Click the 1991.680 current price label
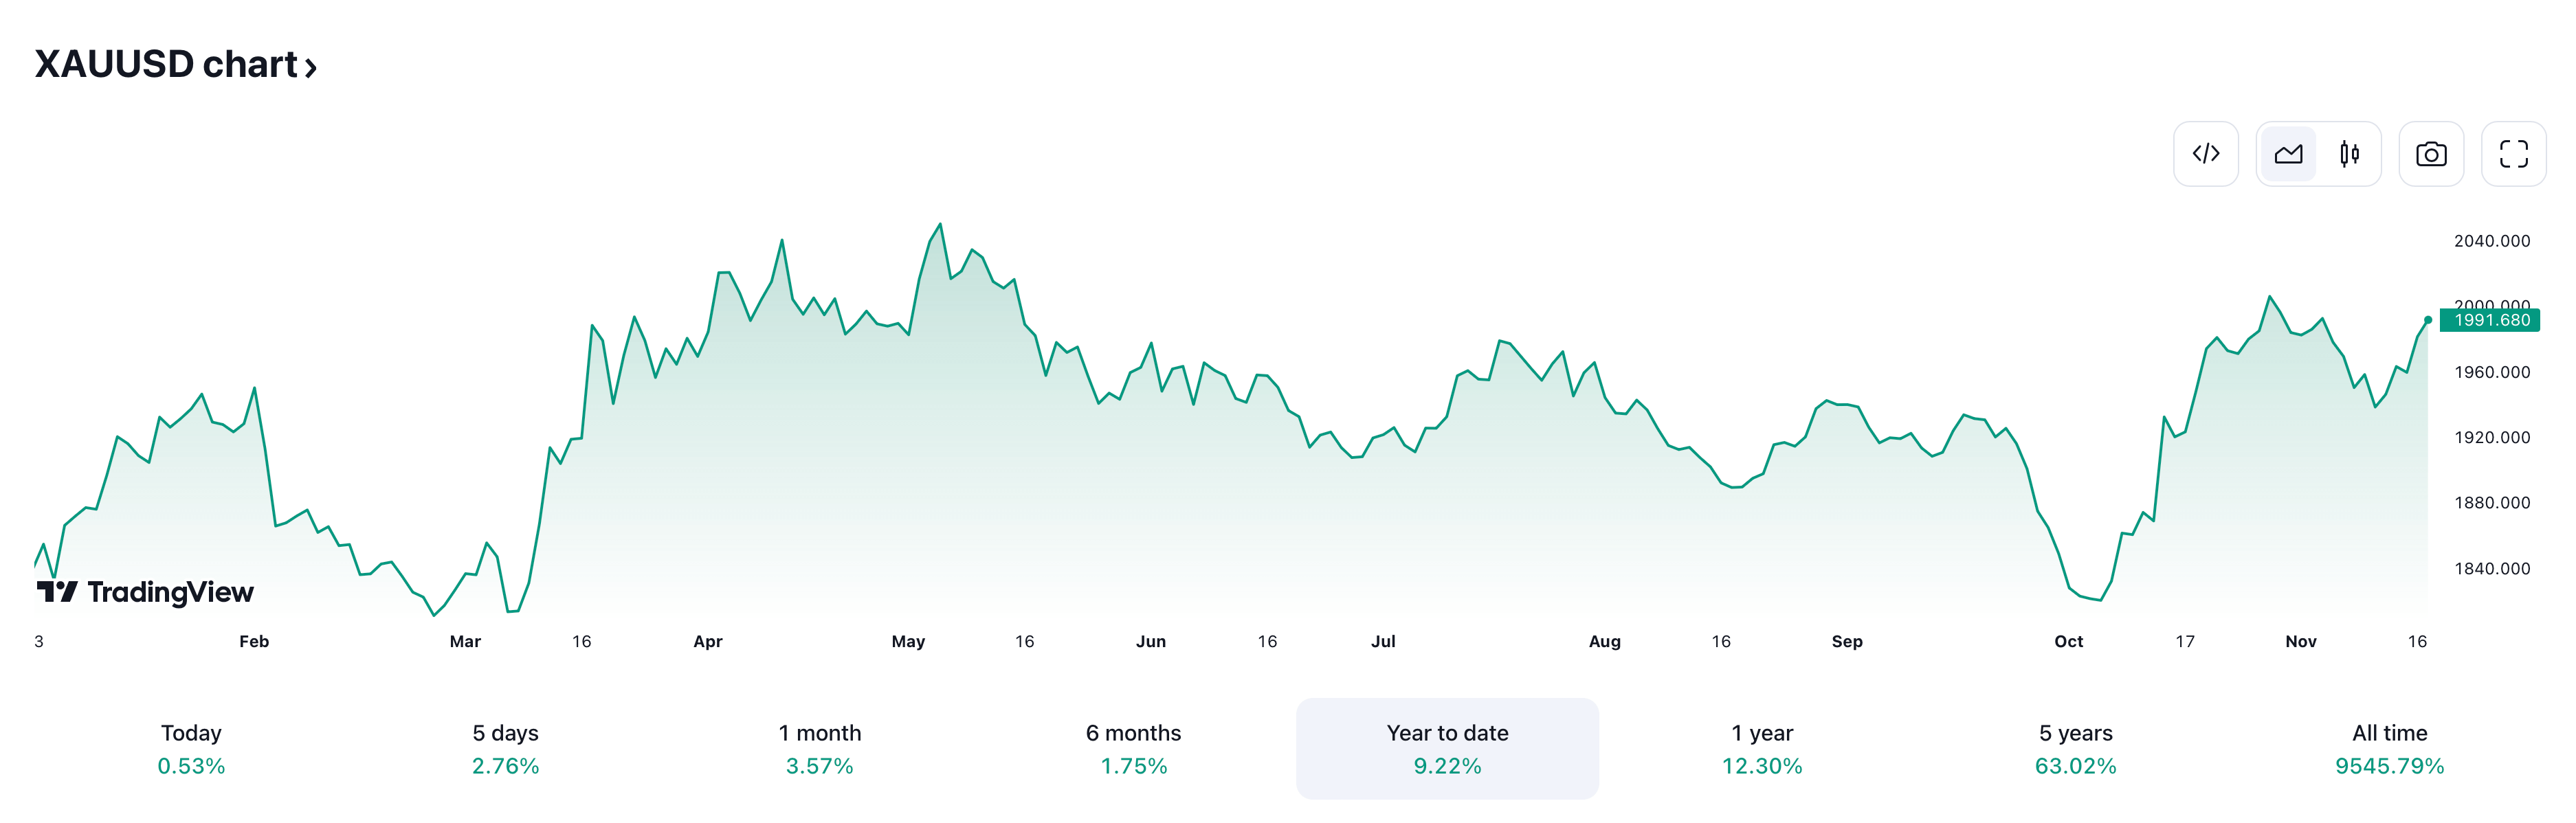Screen dimensions: 2576x823 tap(2491, 320)
